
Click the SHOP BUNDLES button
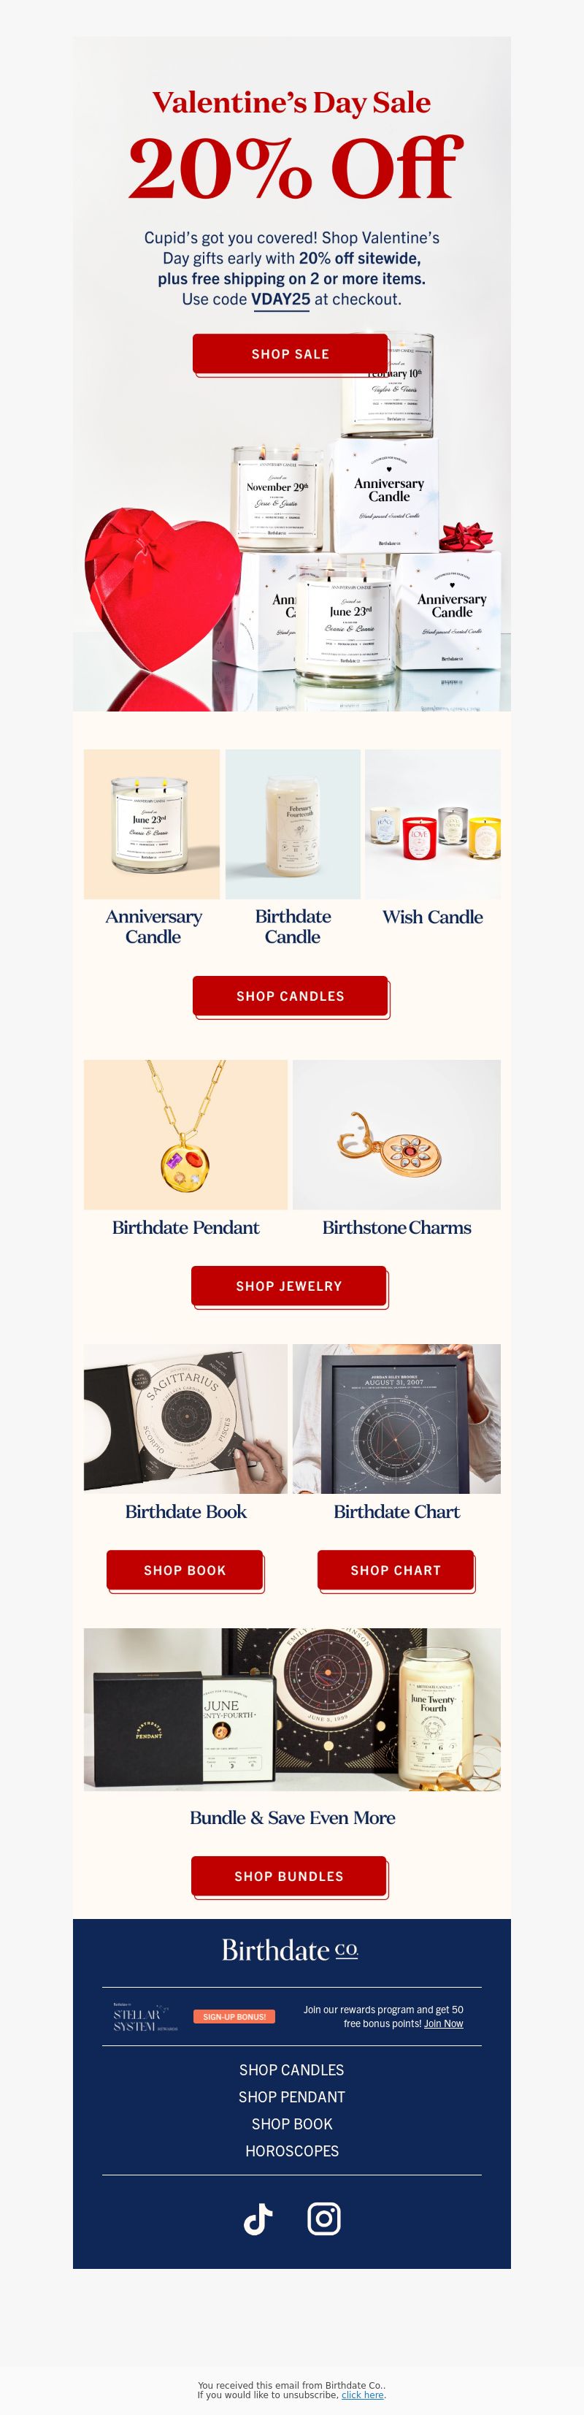coord(289,1876)
